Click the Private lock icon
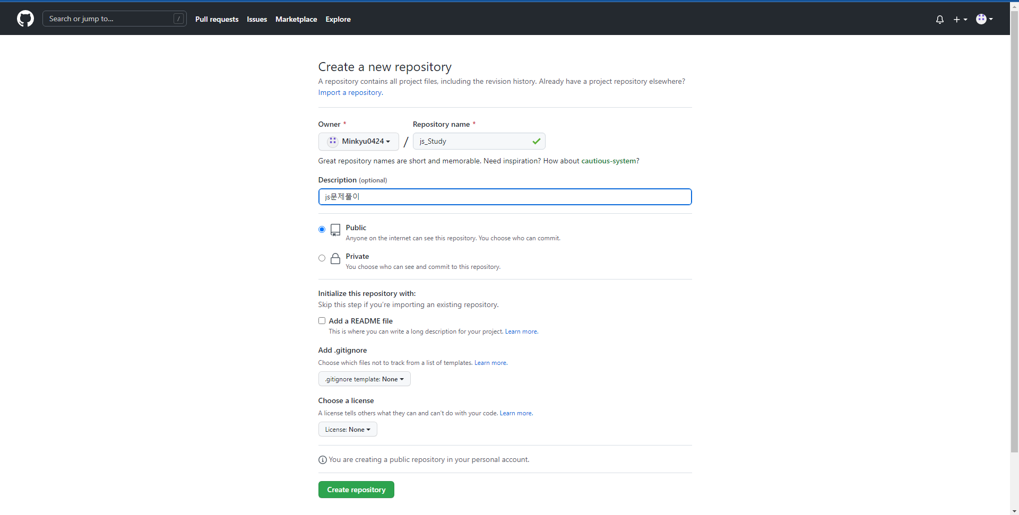Viewport: 1019px width, 515px height. [335, 258]
